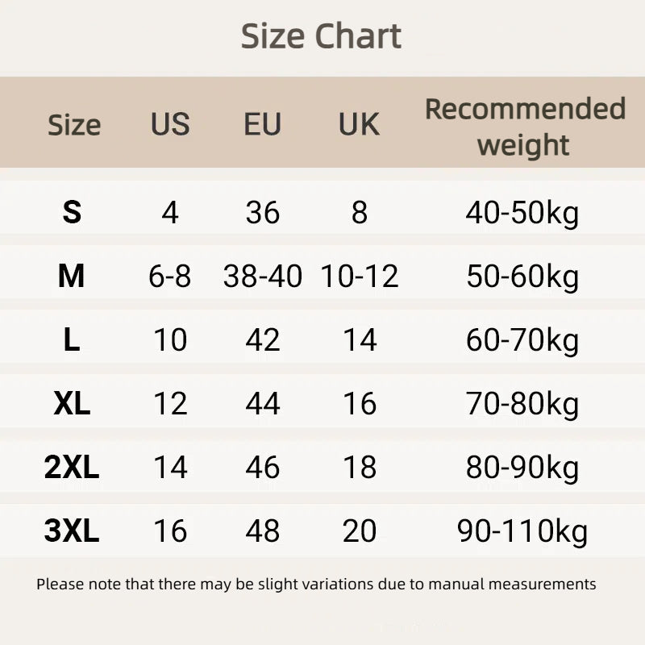Click the US column header
645x645 pixels.
pos(170,124)
